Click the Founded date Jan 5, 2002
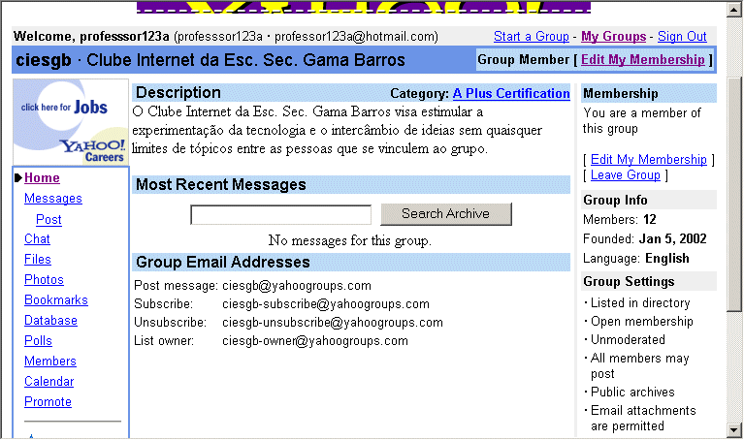The image size is (744, 440). click(x=673, y=239)
